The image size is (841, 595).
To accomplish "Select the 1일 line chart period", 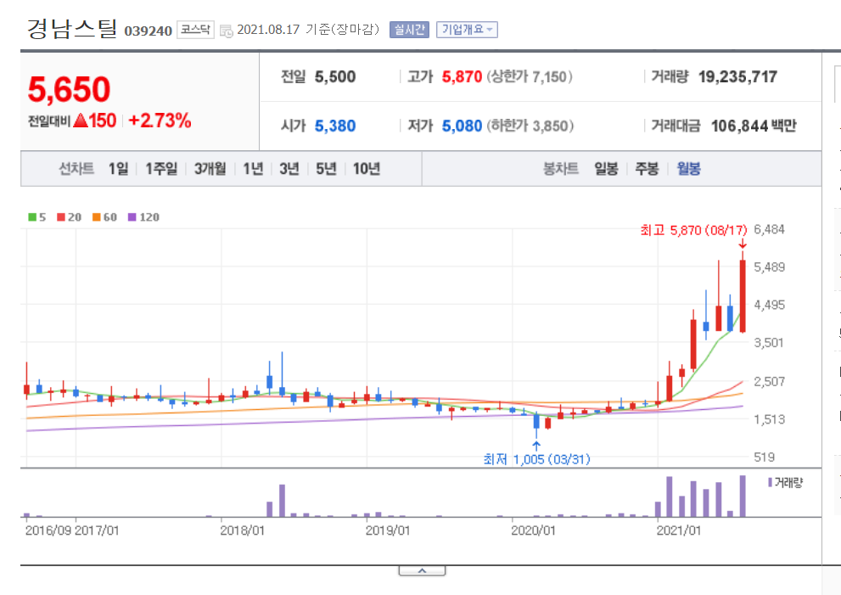I will coord(119,169).
